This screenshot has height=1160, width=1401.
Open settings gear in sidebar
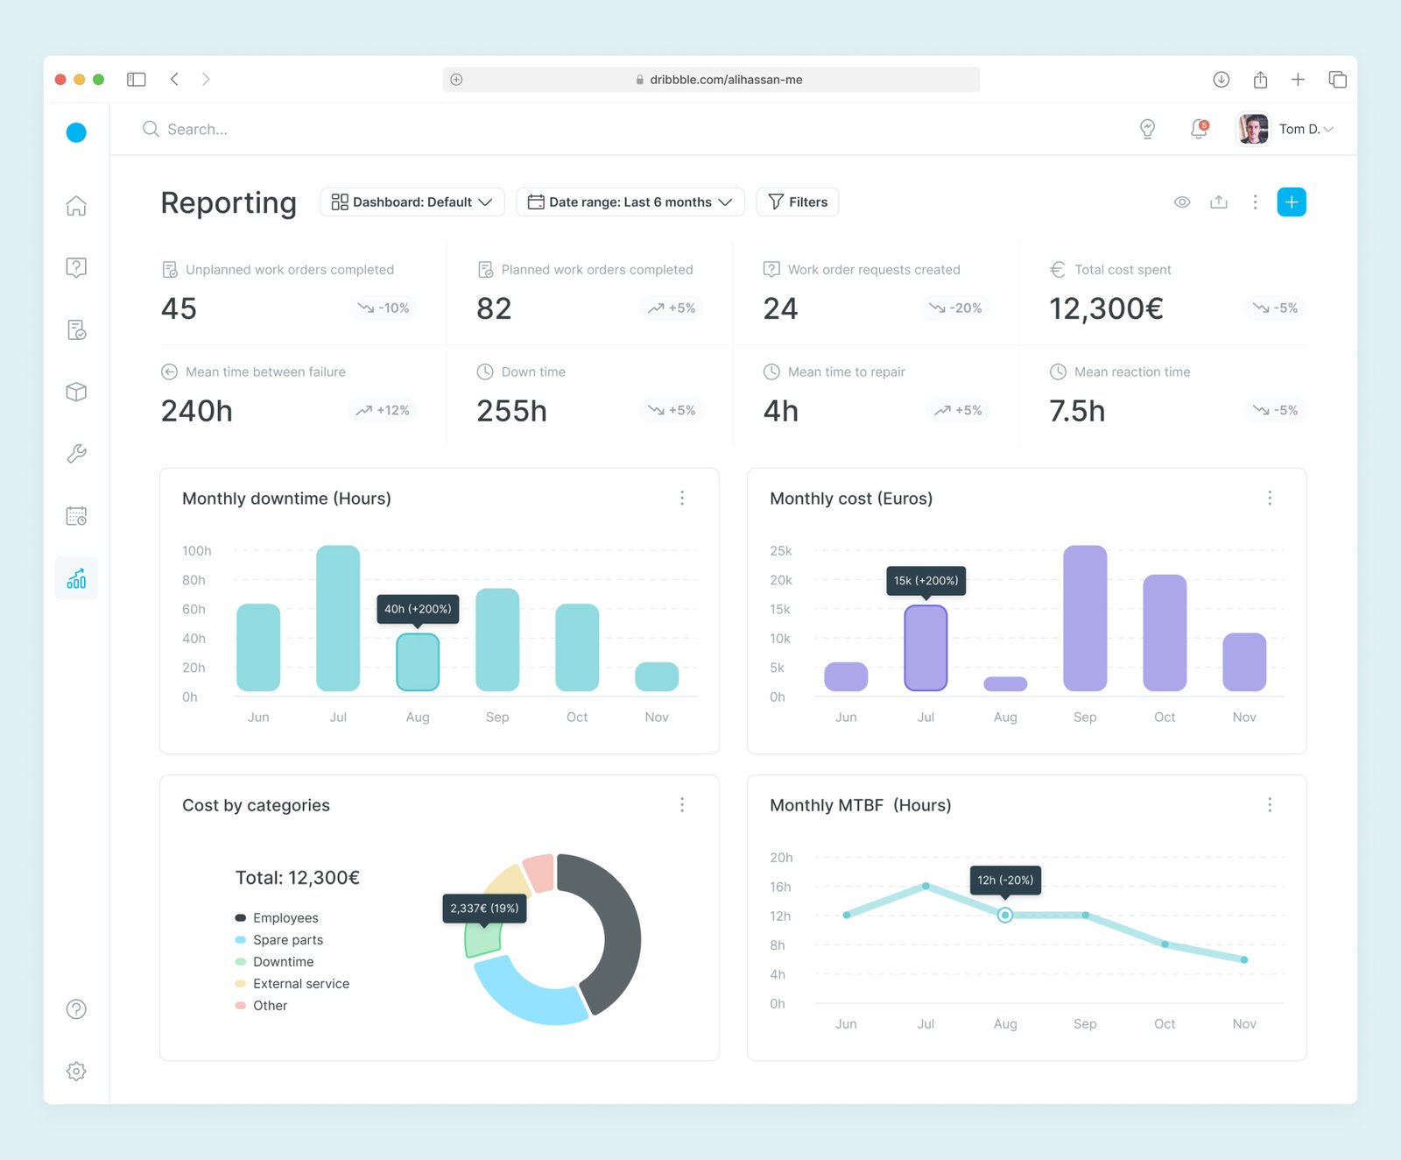76,1071
